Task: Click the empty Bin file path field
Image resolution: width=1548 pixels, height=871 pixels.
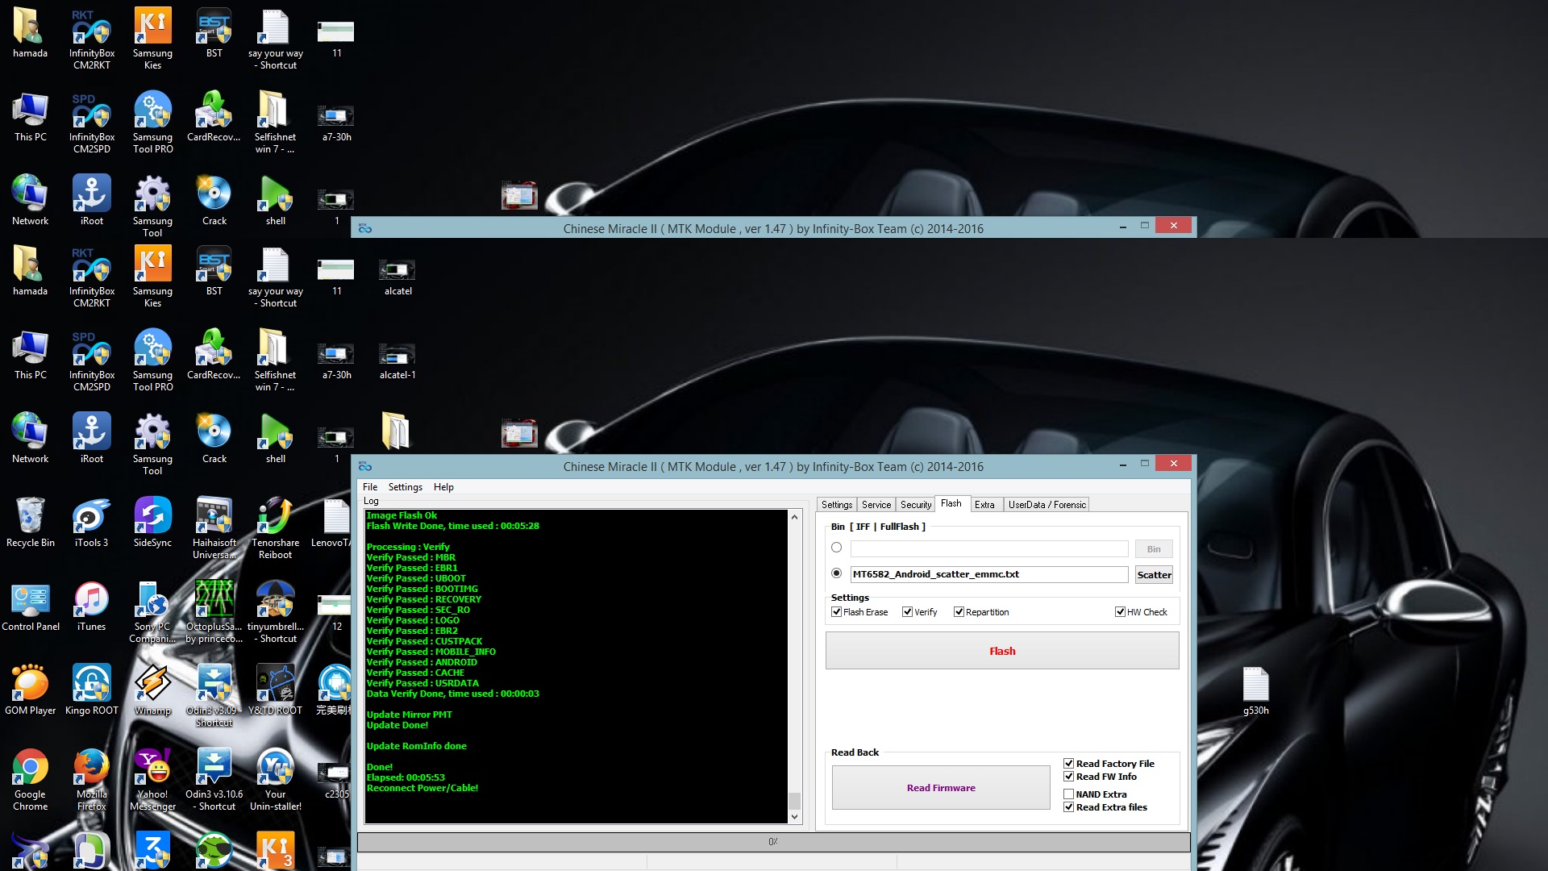Action: pos(989,549)
